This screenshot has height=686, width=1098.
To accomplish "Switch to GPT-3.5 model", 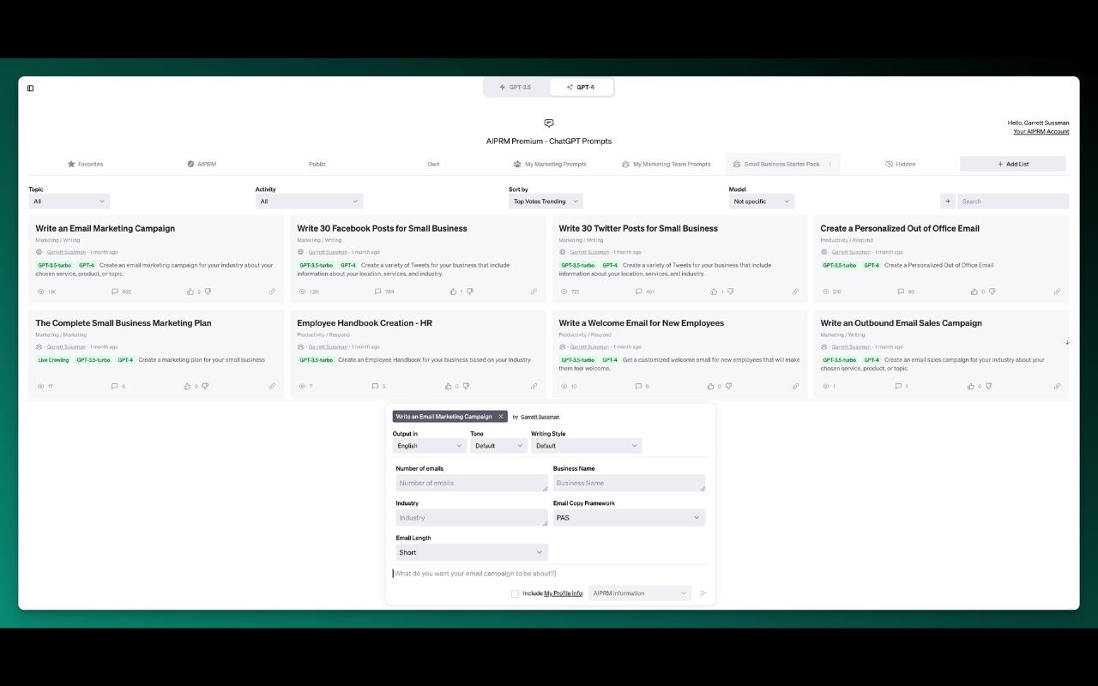I will click(x=516, y=87).
